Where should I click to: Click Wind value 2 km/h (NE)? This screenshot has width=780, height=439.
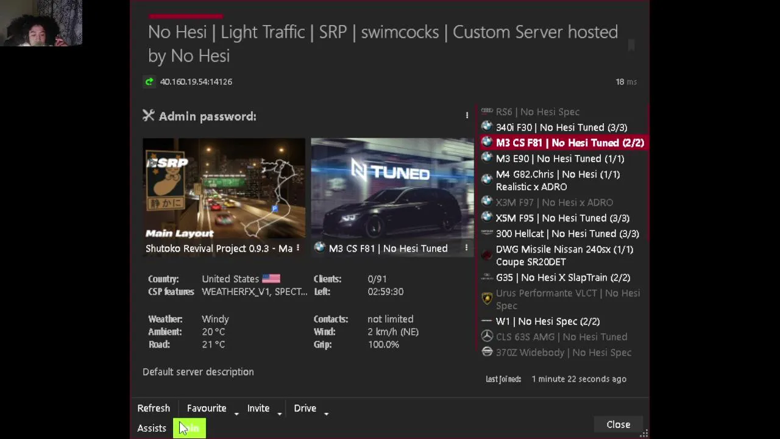point(393,332)
